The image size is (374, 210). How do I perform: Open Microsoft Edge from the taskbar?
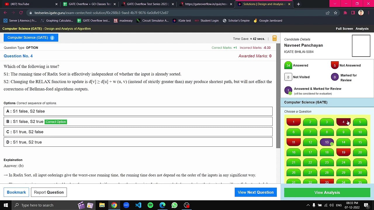point(162,205)
